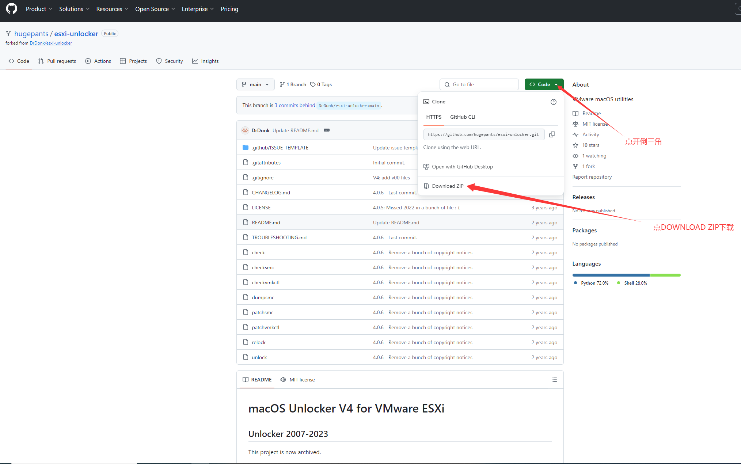Image resolution: width=741 pixels, height=464 pixels.
Task: Open README outline list icon
Action: click(x=554, y=380)
